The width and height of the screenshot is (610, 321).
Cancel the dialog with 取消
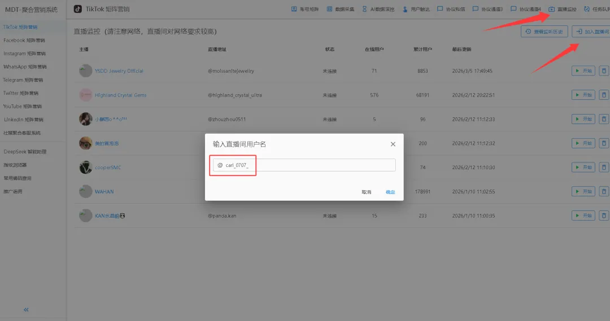click(x=366, y=192)
